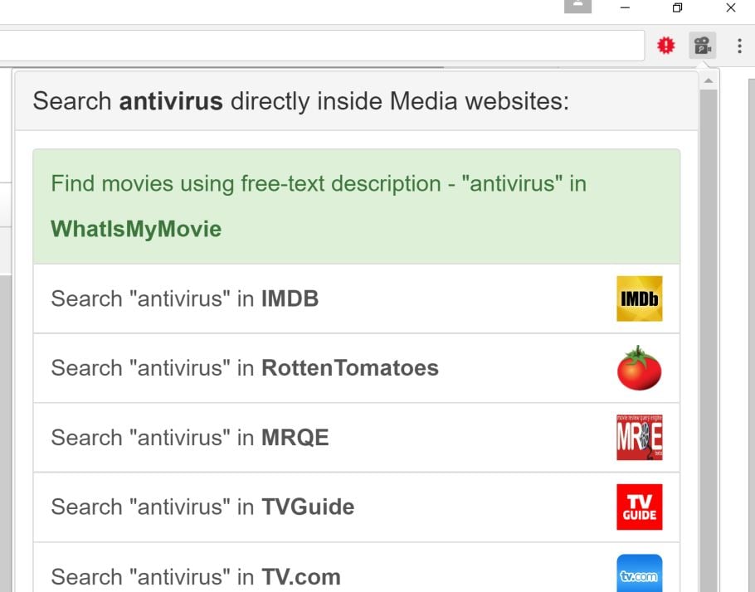Click the IMDb logo icon
The width and height of the screenshot is (755, 592).
pos(639,298)
